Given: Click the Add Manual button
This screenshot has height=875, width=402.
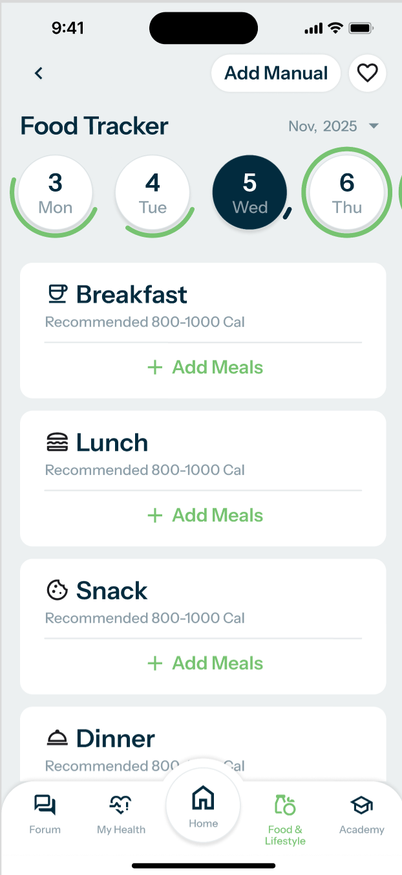Looking at the screenshot, I should click(276, 73).
